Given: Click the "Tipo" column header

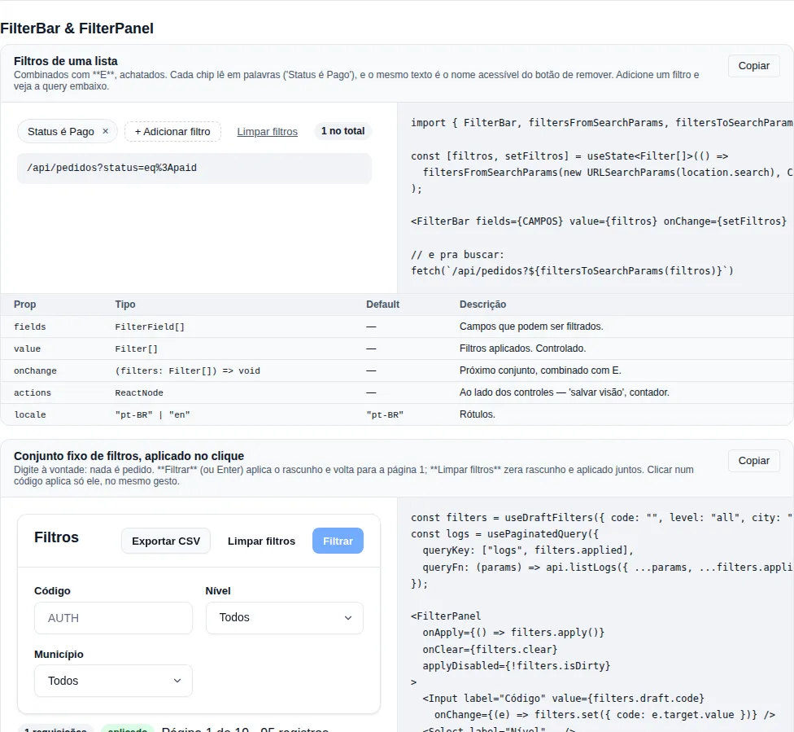Looking at the screenshot, I should click(x=125, y=305).
